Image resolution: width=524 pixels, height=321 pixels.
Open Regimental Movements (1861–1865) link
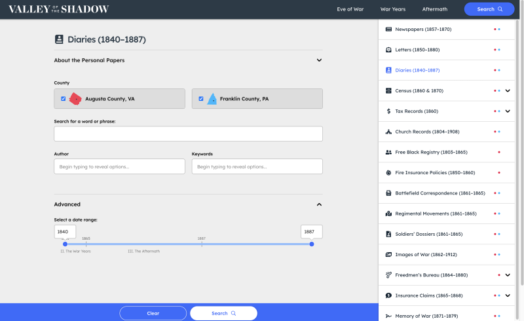point(436,214)
